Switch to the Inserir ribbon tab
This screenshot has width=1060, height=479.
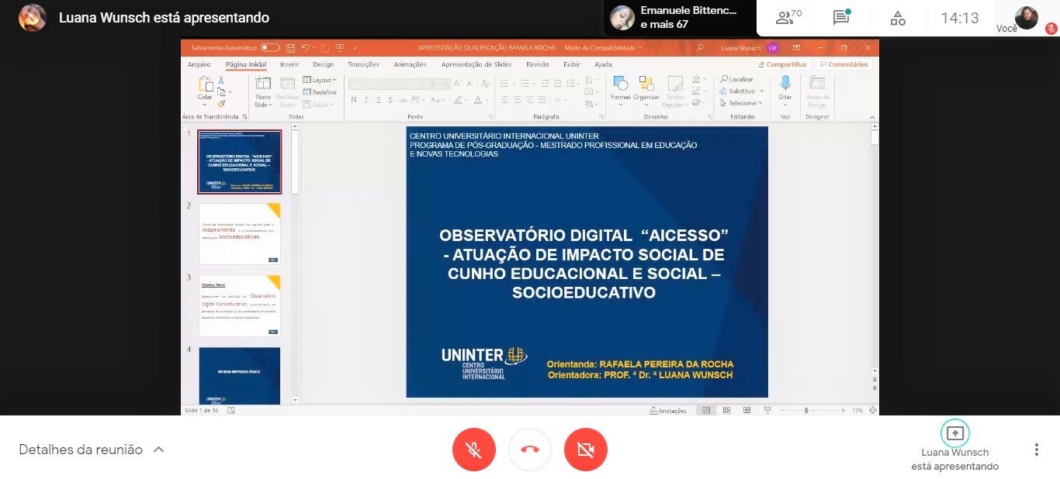289,65
